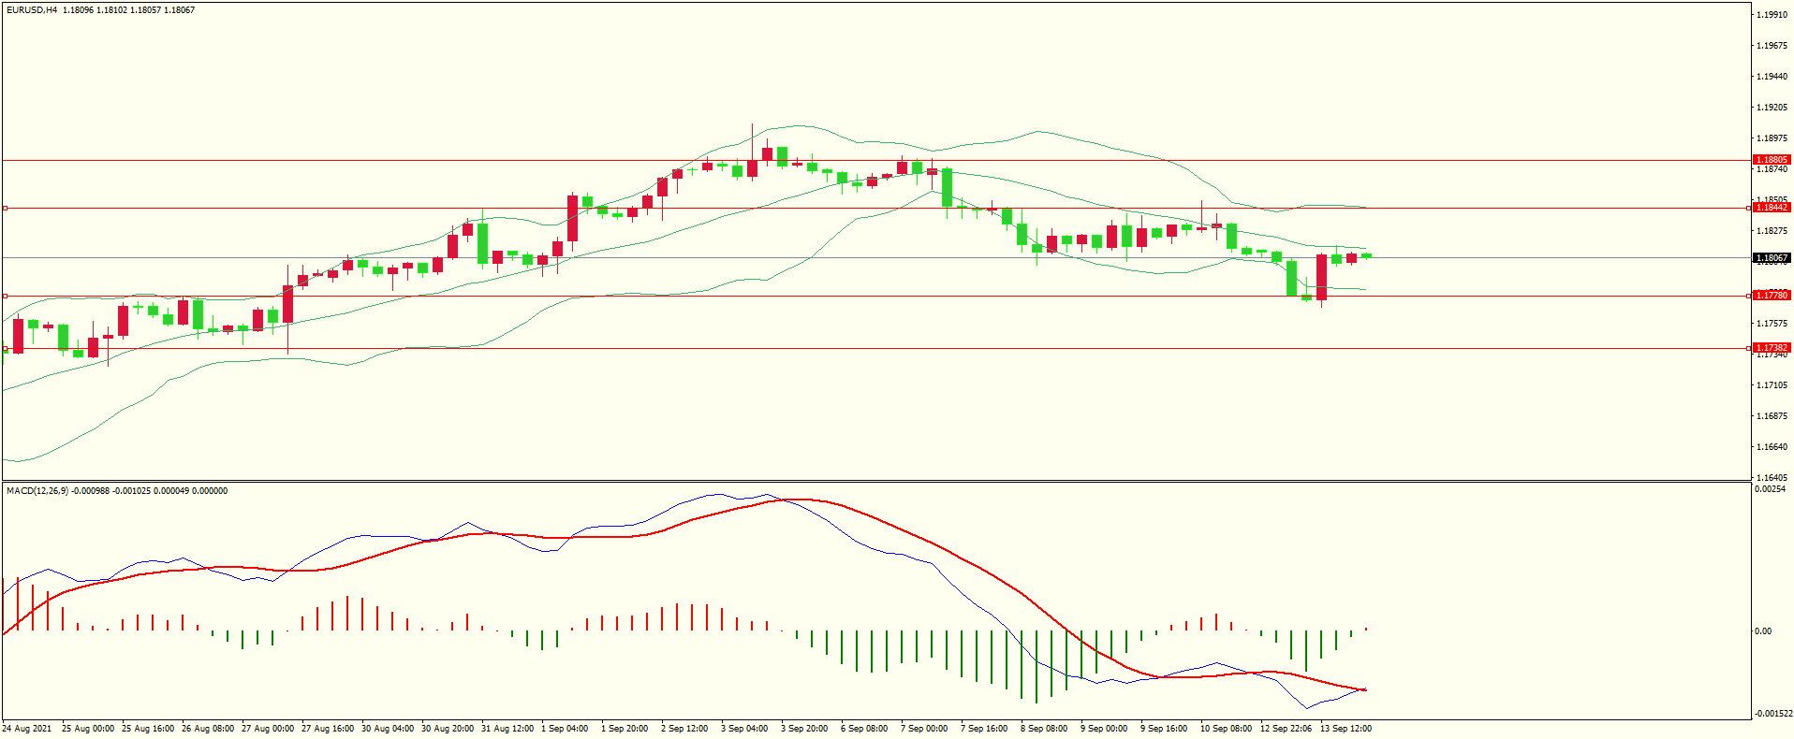
Task: Click the 1.18975 price axis value
Action: coord(1772,138)
